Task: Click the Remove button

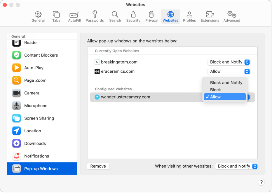Action: 98,166
